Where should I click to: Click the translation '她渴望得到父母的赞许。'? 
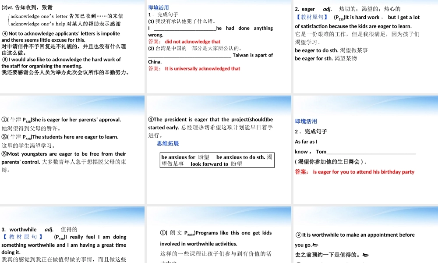31,128
